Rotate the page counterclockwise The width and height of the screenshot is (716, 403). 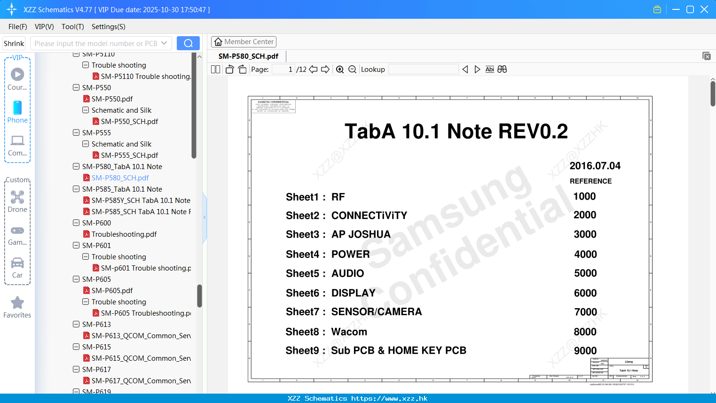pyautogui.click(x=230, y=70)
